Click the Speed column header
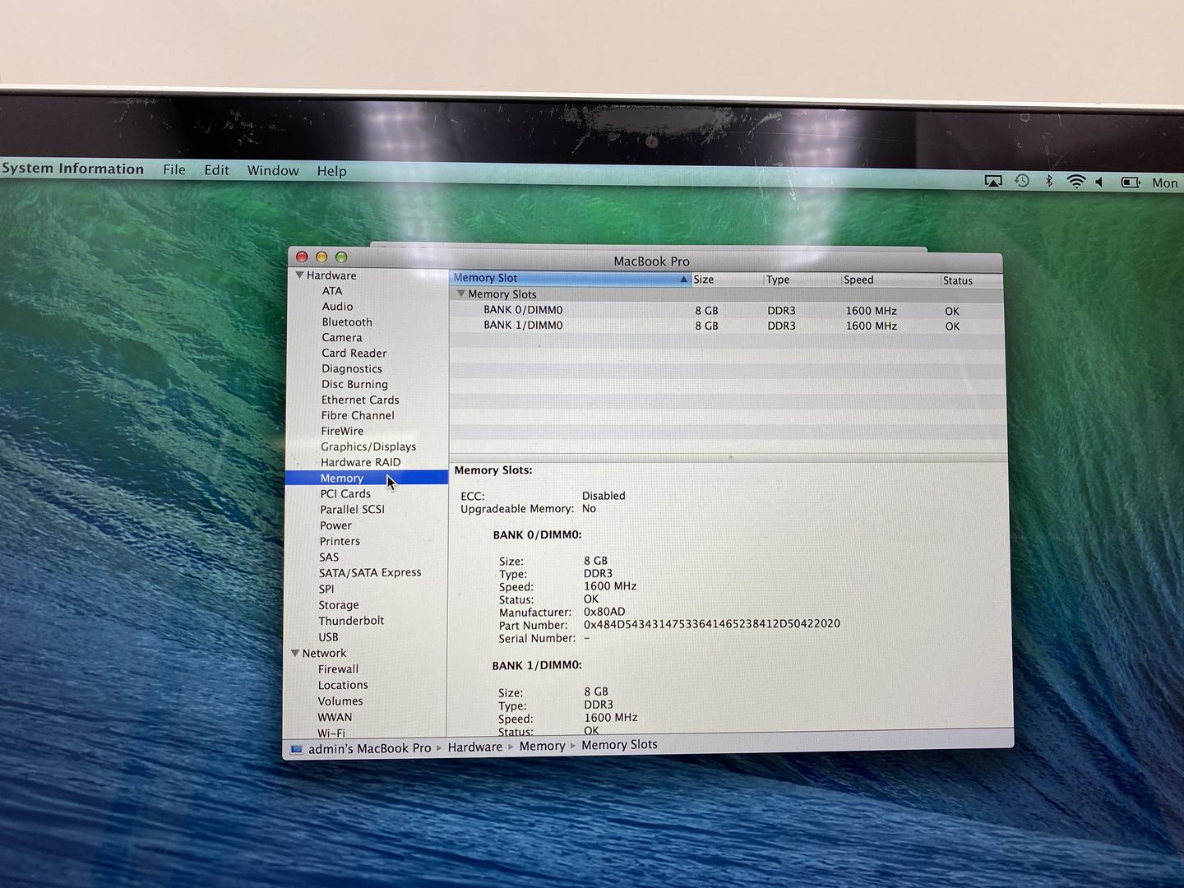This screenshot has height=888, width=1184. click(890, 280)
